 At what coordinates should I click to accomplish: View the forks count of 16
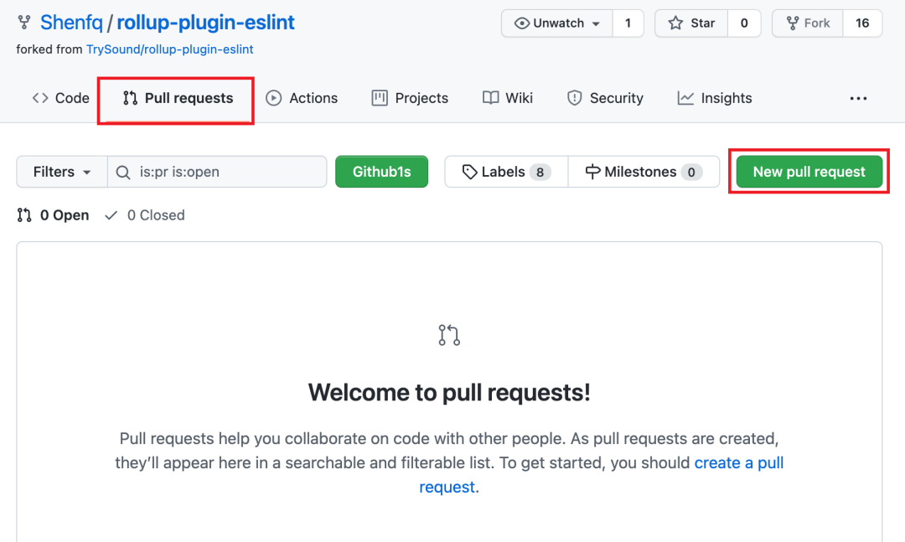click(862, 23)
